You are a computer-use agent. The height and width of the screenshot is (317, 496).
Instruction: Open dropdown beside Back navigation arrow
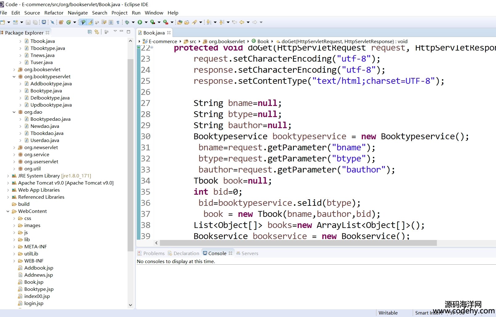point(248,22)
